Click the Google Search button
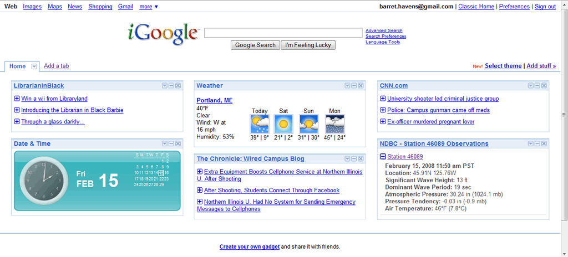Screen dimensions: 568x257 (x=255, y=45)
